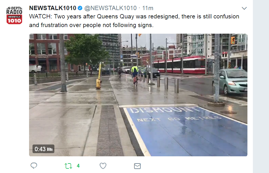
Task: Open the bold NEWSTALK1010 display name profile
Action: point(53,8)
